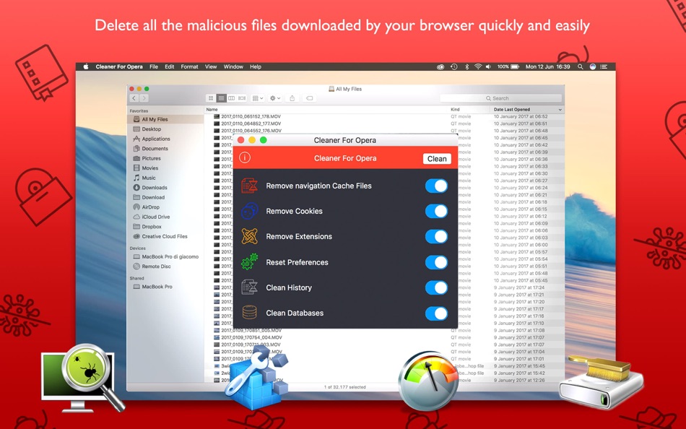
Task: Switch Finder to cover flow view
Action: coord(242,98)
